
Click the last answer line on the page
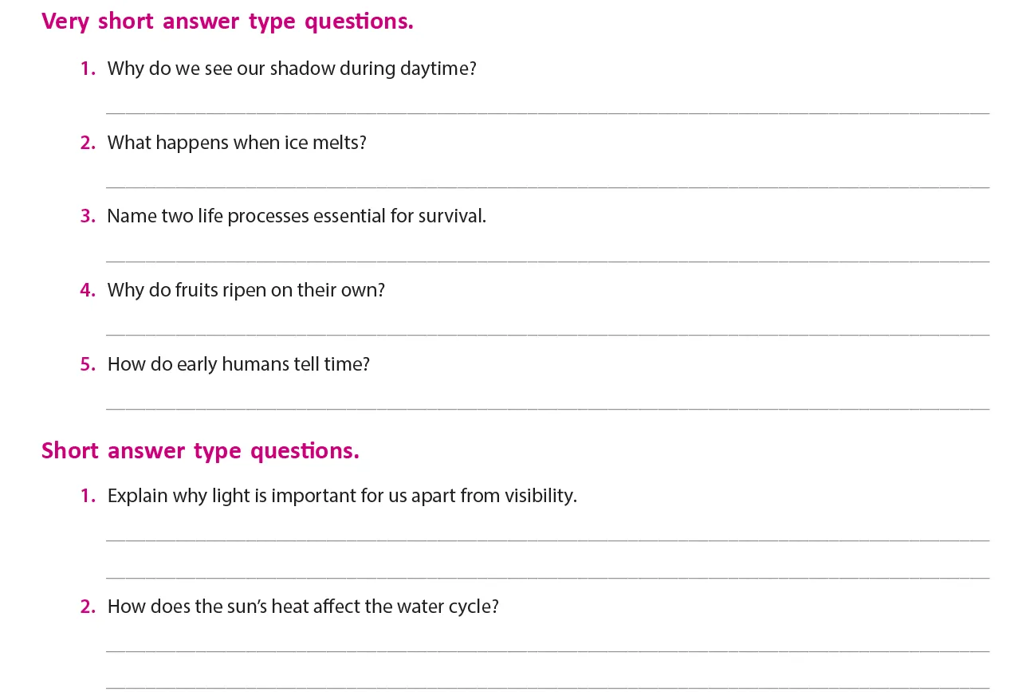click(x=547, y=686)
